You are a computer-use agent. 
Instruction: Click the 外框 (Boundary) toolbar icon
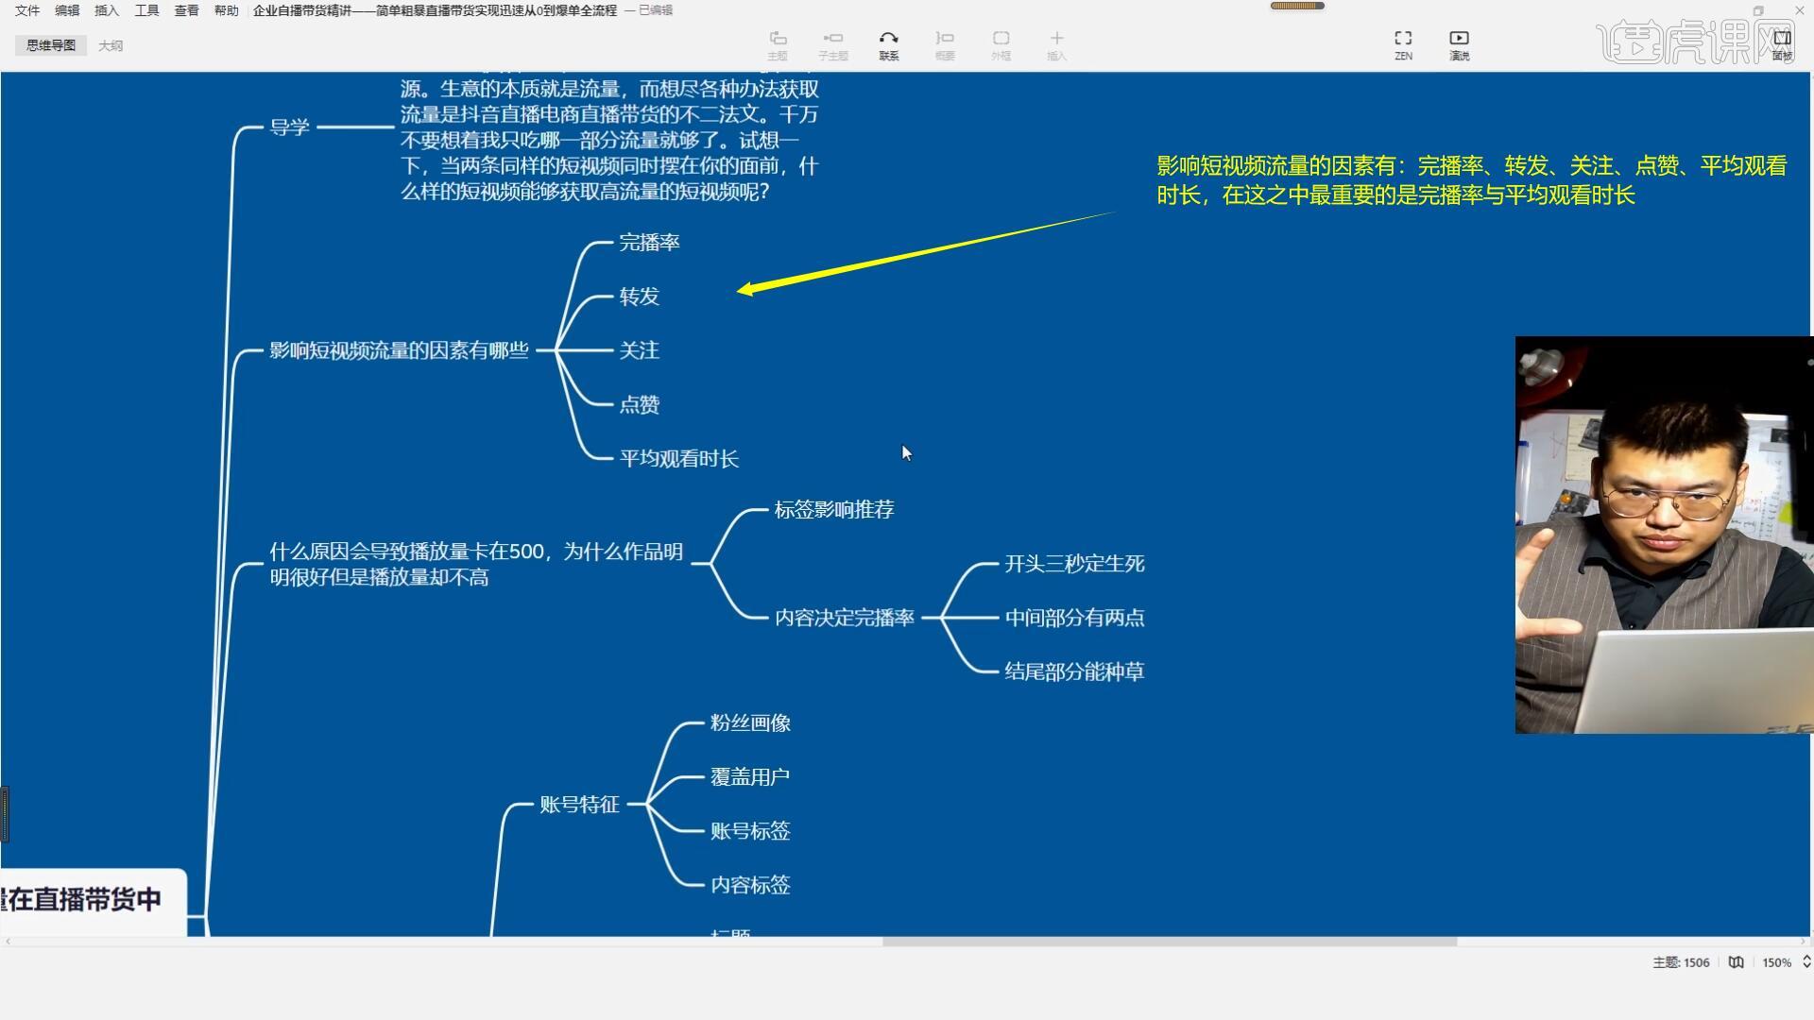[x=1001, y=44]
